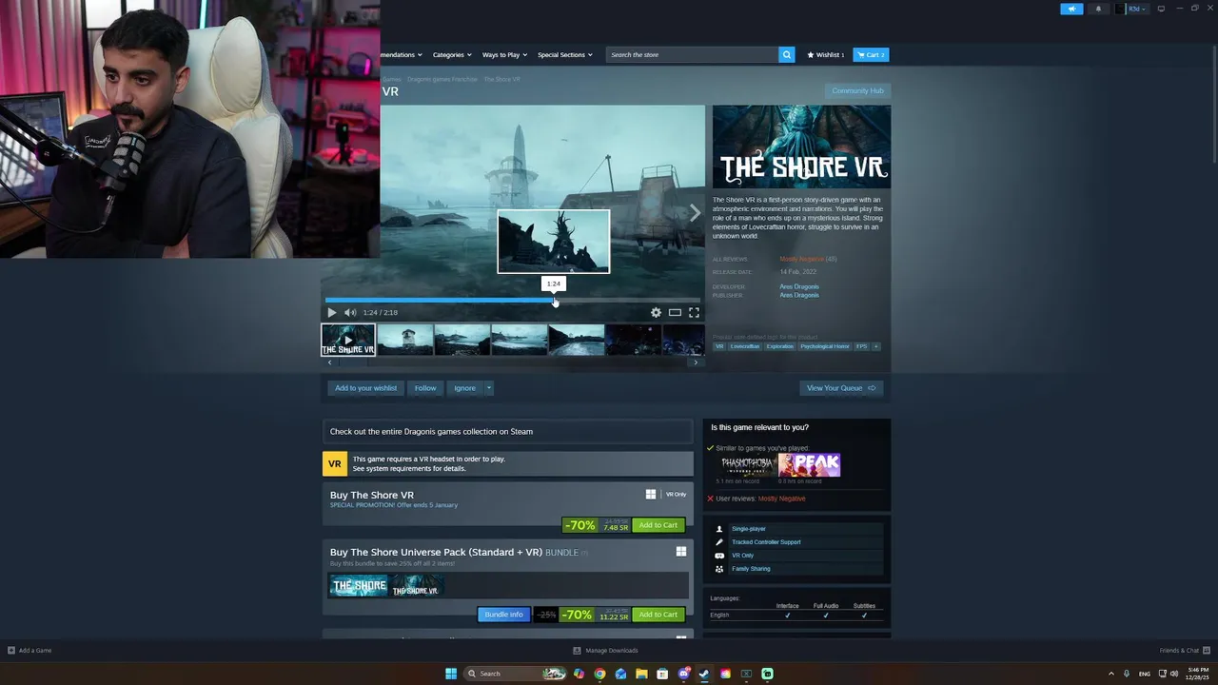This screenshot has width=1218, height=685.
Task: Open the Cart button
Action: [x=871, y=55]
